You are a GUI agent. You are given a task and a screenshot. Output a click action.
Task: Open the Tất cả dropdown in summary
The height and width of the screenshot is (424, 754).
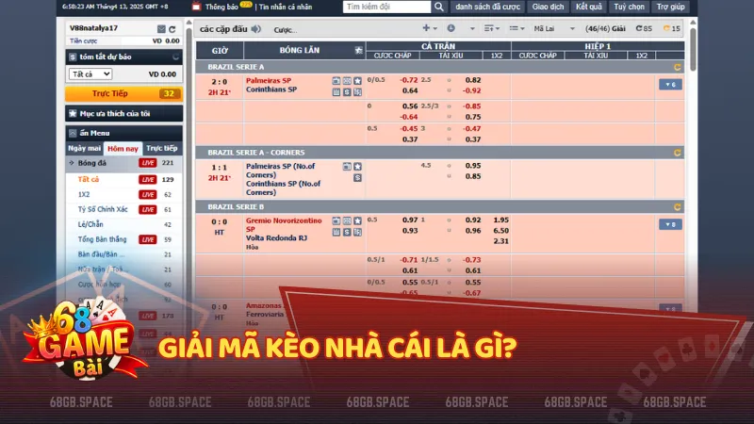click(90, 73)
